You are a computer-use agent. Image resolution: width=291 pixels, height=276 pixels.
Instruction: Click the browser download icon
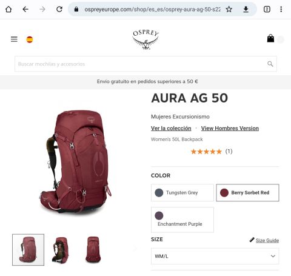(x=246, y=9)
